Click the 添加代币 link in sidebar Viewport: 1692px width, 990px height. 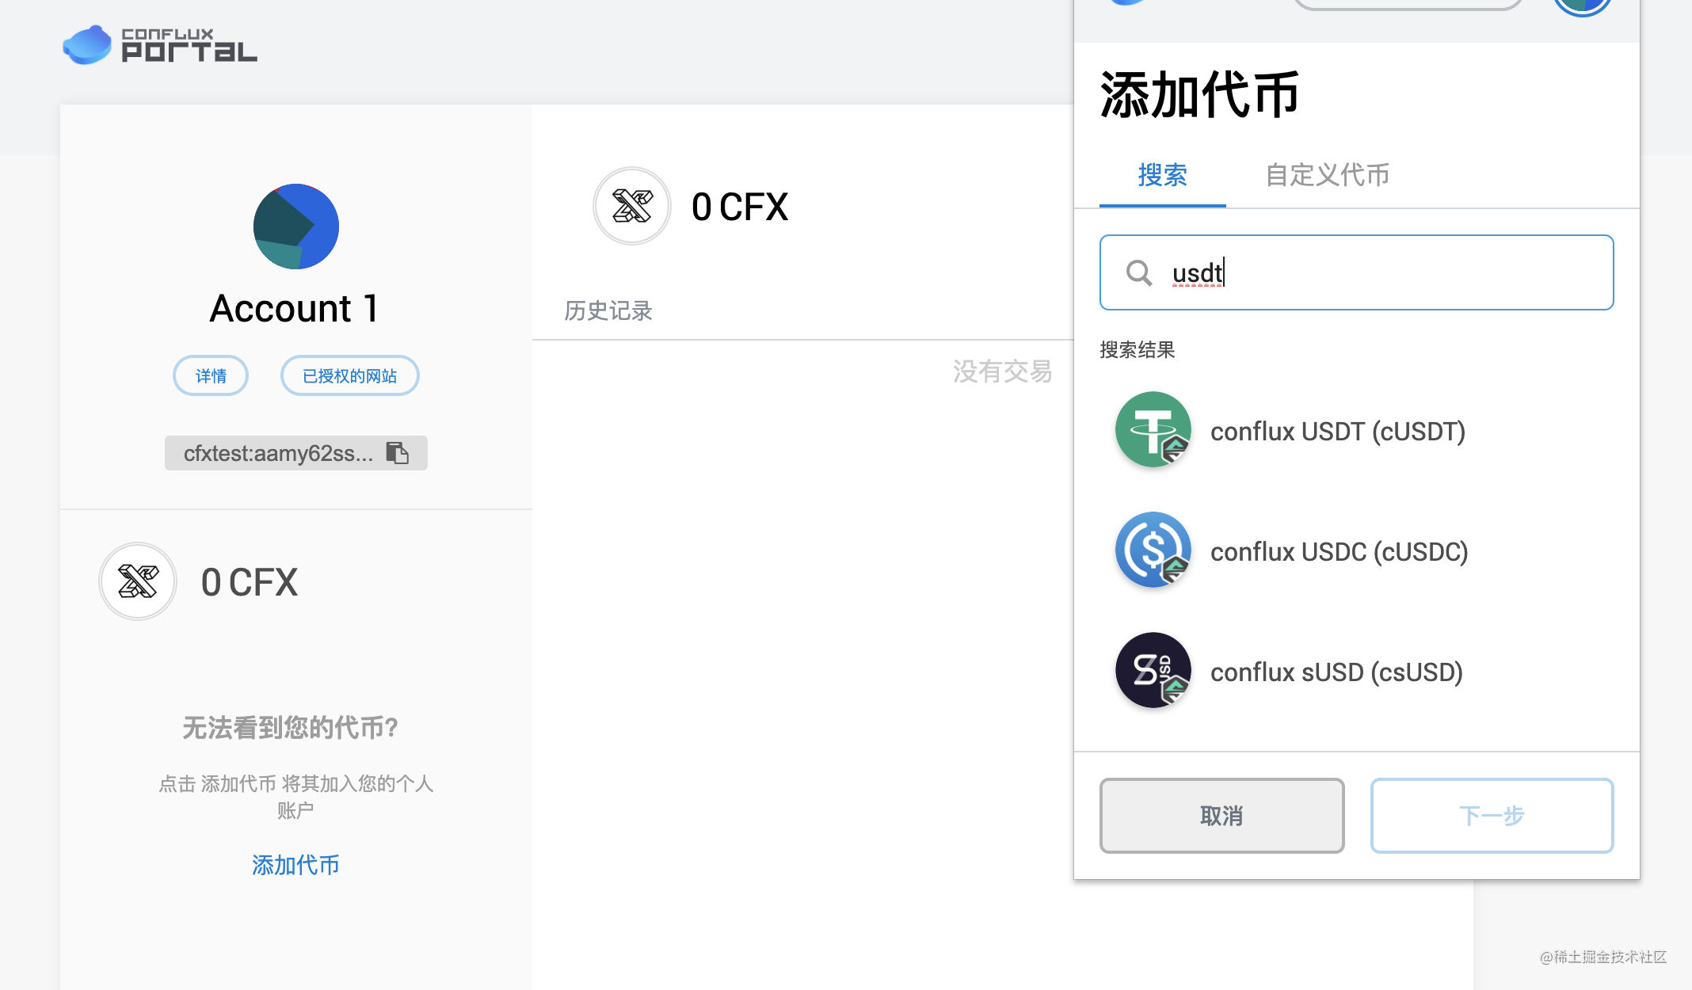295,865
